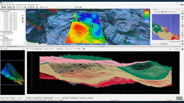
Task: Expand the chevron dropdown in Surface Edit Overview toolbar
Action: (x=24, y=49)
